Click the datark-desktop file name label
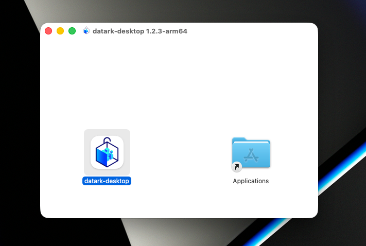 107,181
